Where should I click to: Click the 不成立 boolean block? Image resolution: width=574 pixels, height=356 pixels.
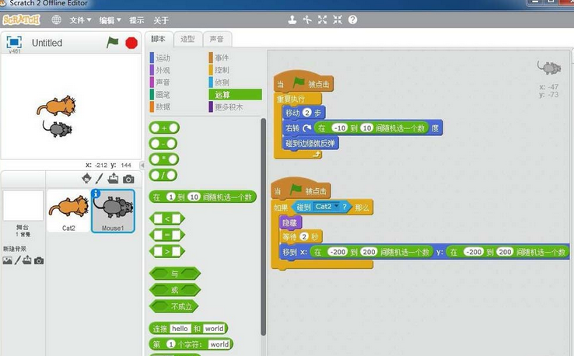[174, 306]
